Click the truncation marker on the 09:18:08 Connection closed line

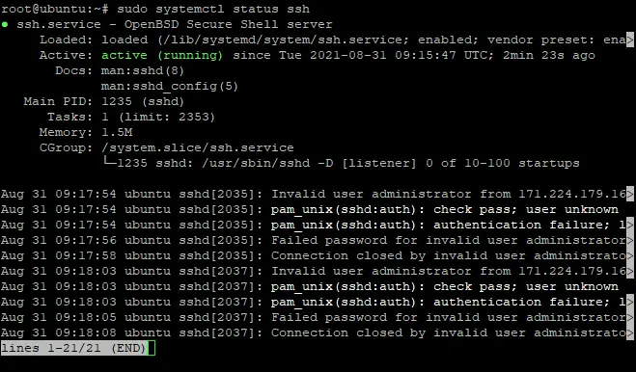click(630, 332)
